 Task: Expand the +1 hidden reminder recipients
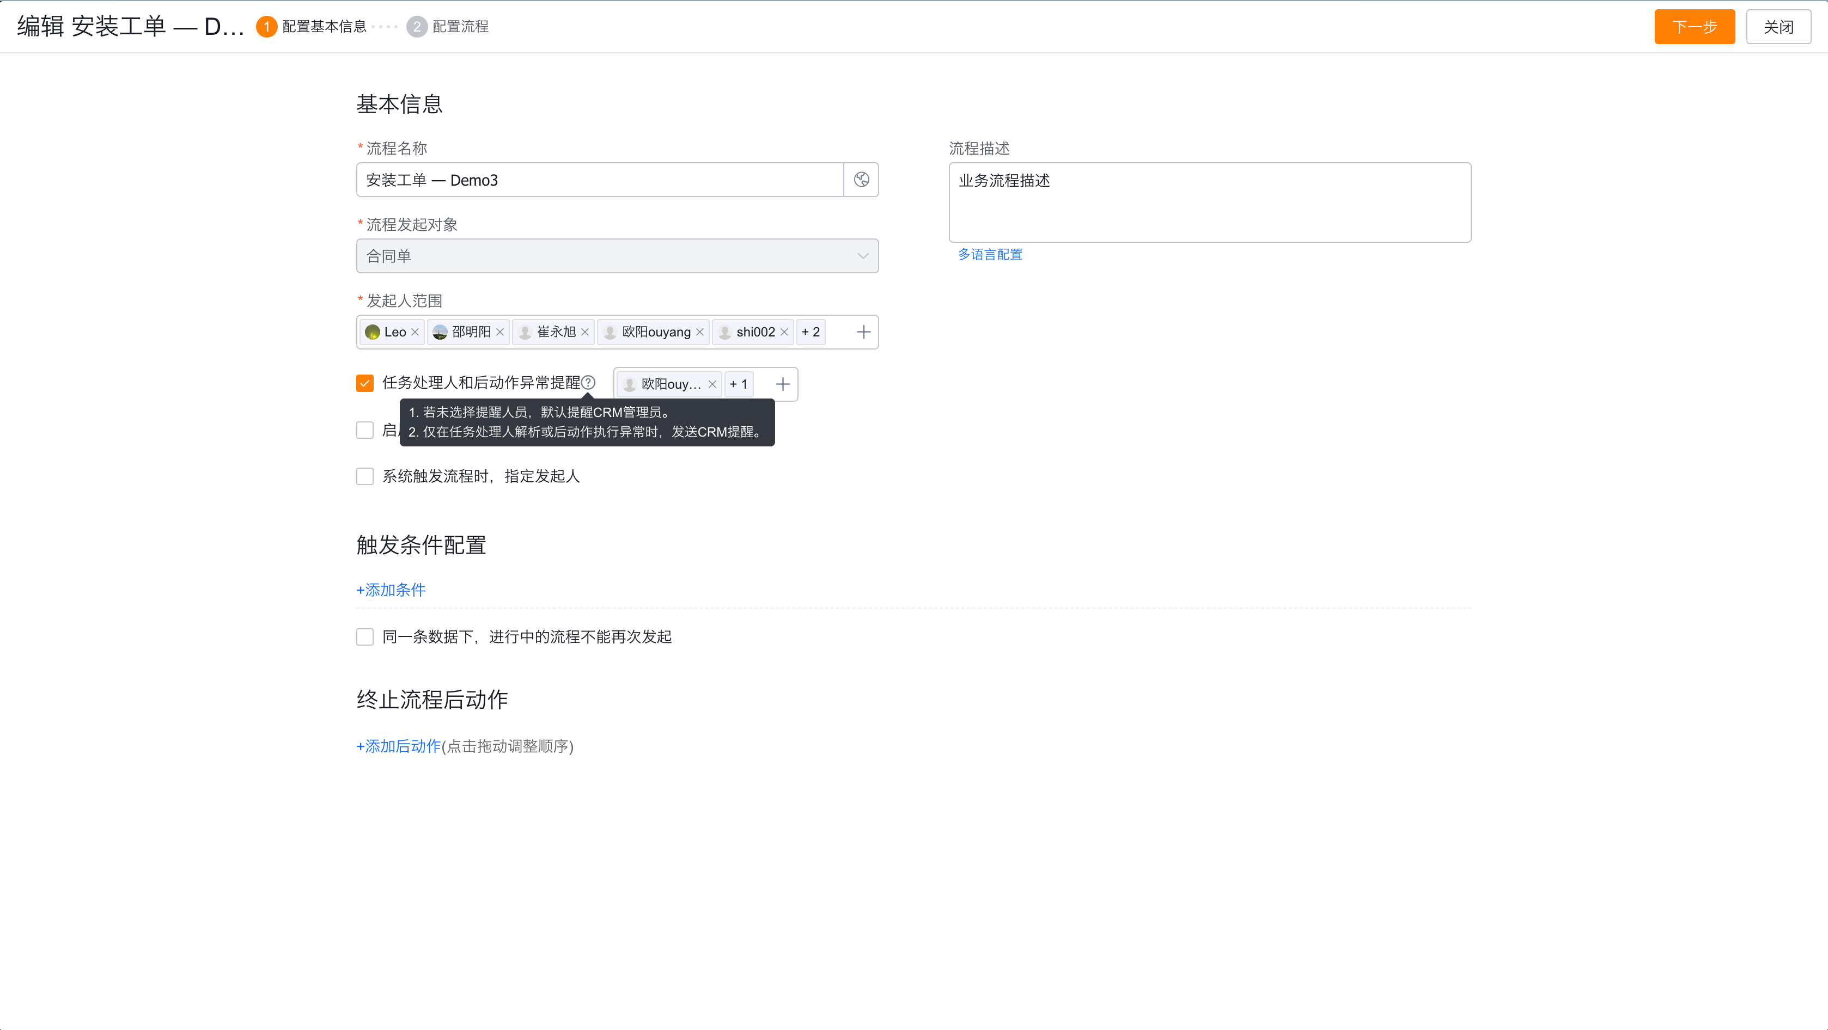(738, 384)
